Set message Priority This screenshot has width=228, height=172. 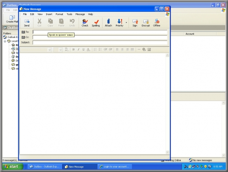(x=120, y=23)
